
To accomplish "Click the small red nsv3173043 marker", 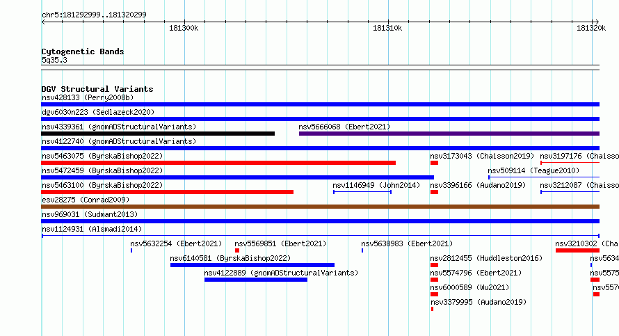I will 434,163.
